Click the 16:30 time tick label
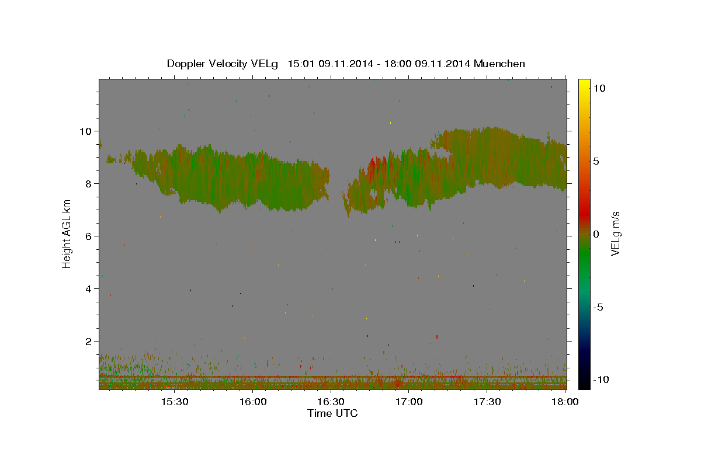Viewport: 701px width, 467px height. coord(331,402)
